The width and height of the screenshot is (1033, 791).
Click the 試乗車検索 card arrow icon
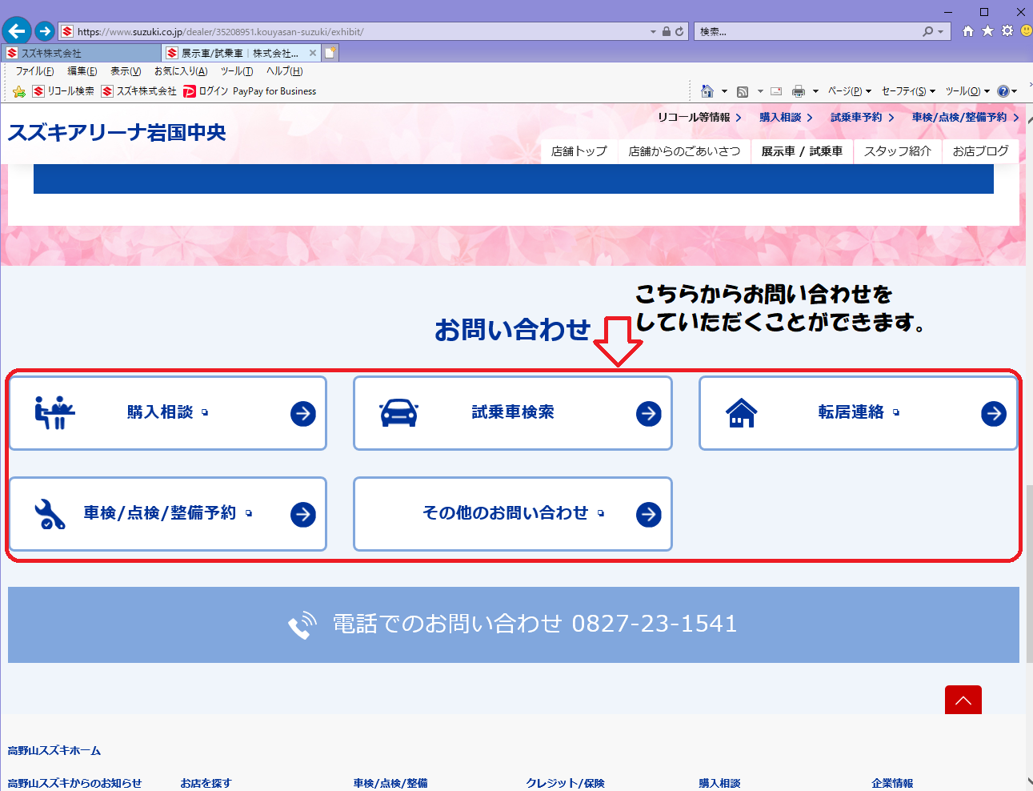pyautogui.click(x=649, y=414)
